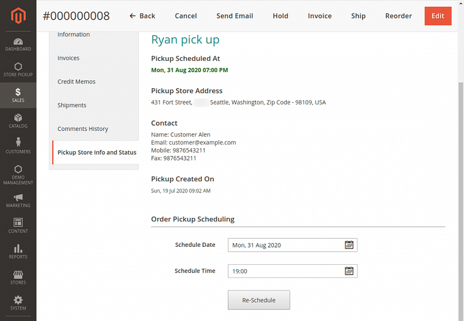Open the Marketing sidebar menu
464x321 pixels.
18,201
